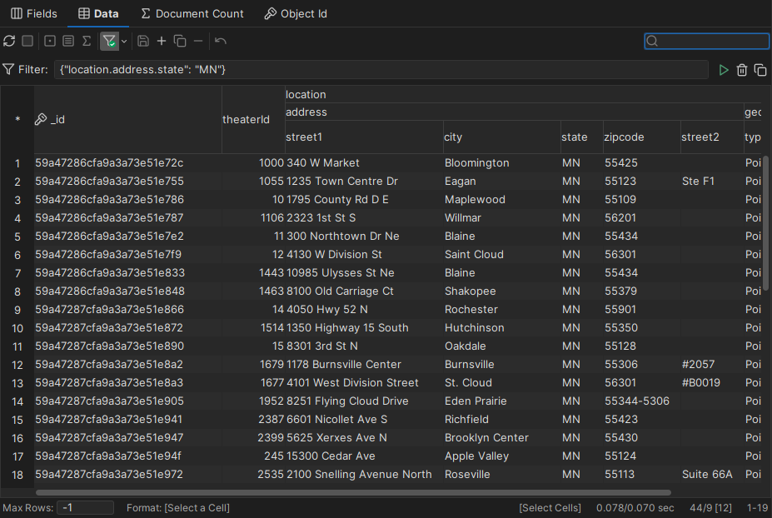Switch to table result view
The image size is (772, 518).
coord(27,41)
